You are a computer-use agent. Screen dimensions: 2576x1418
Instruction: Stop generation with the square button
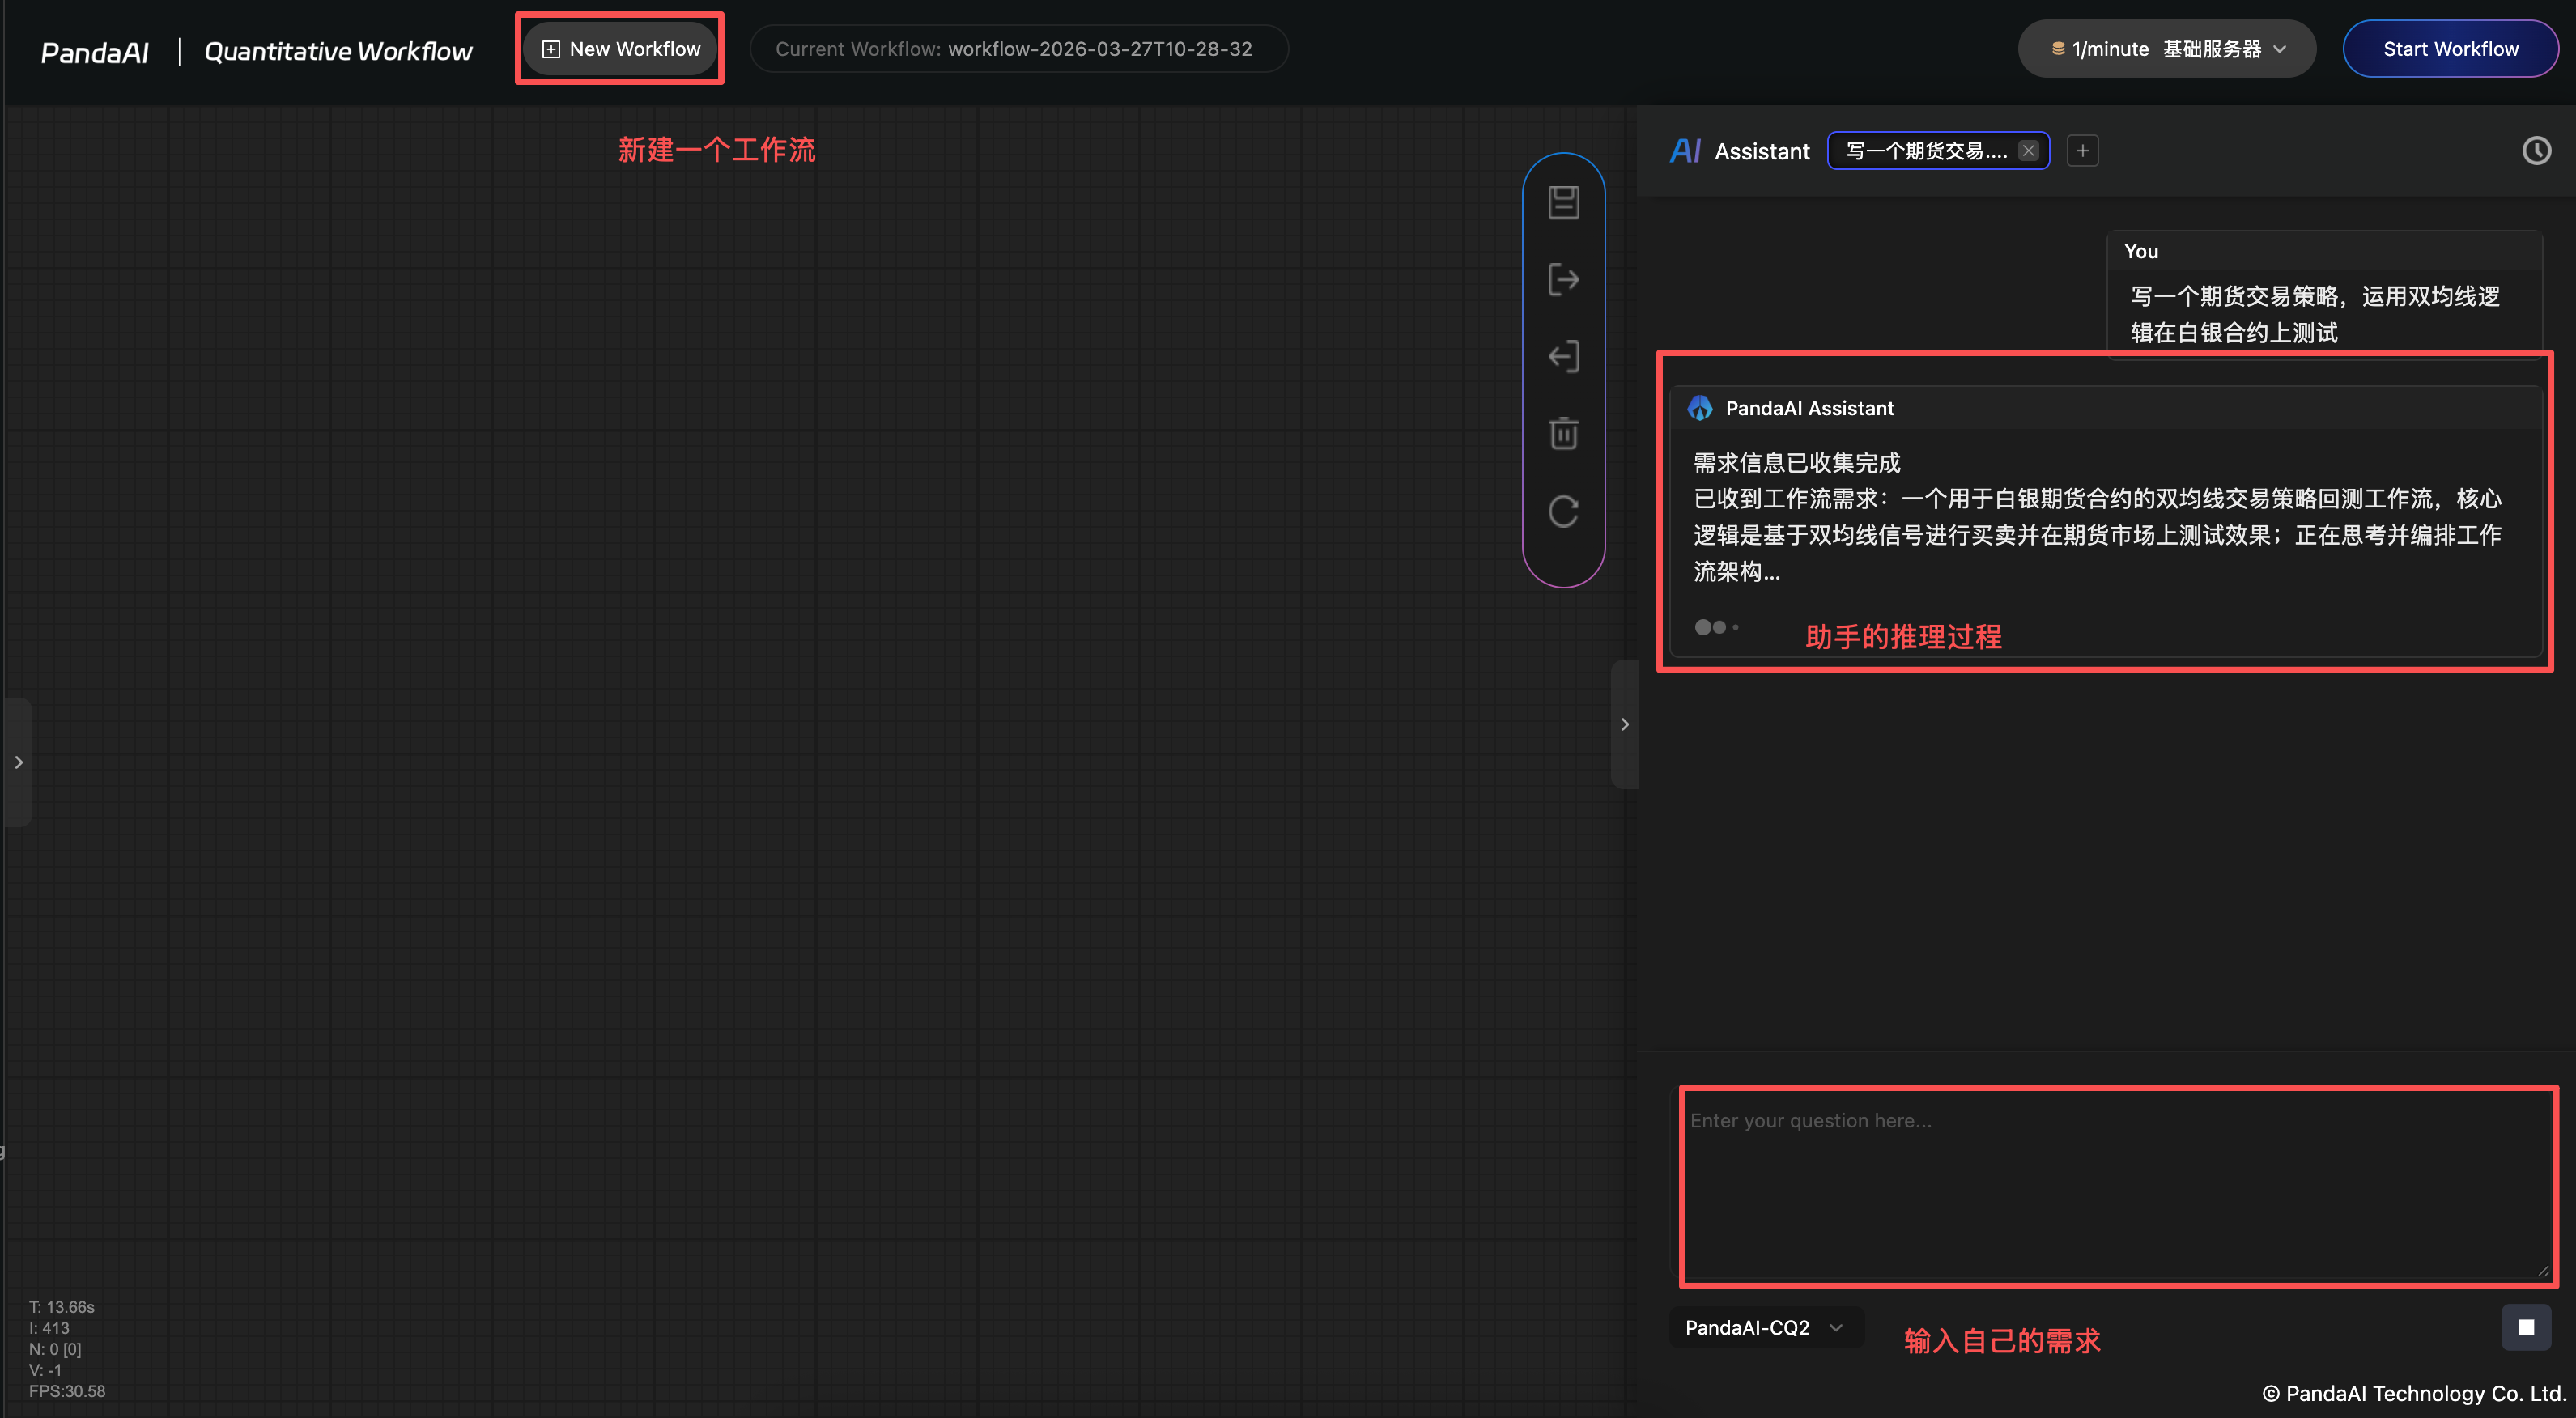(2525, 1327)
